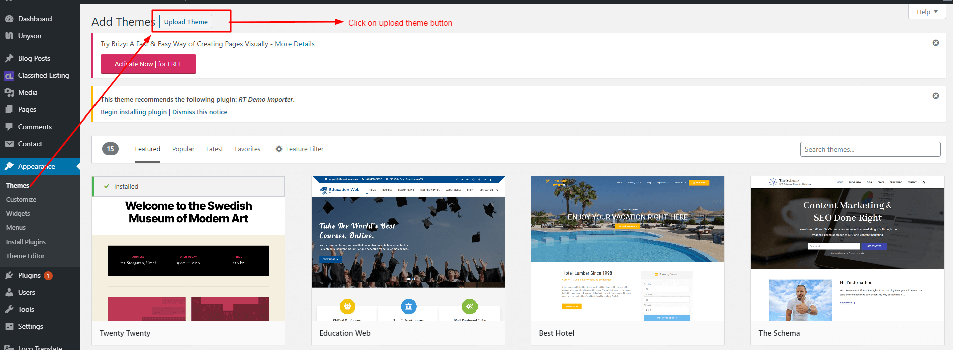The image size is (953, 350).
Task: Click the Media icon in sidebar
Action: pos(9,92)
